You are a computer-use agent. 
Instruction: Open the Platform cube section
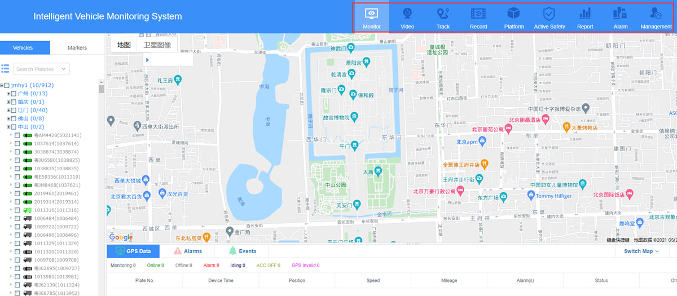(513, 17)
